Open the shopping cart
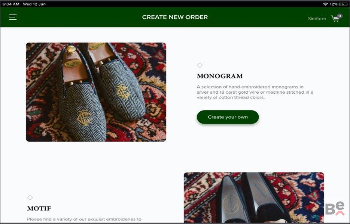Image resolution: width=350 pixels, height=224 pixels. (x=335, y=19)
